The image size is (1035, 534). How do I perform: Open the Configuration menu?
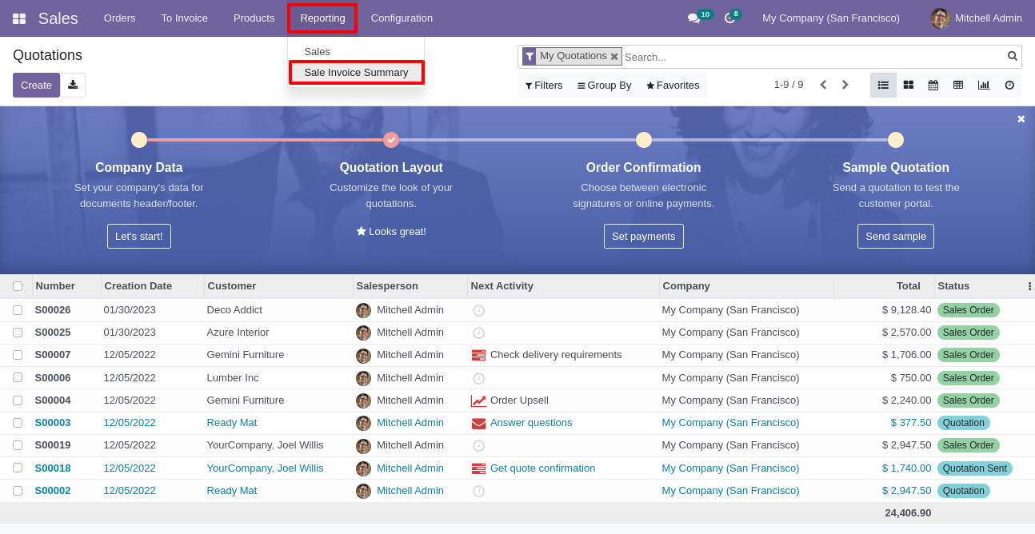[x=402, y=18]
